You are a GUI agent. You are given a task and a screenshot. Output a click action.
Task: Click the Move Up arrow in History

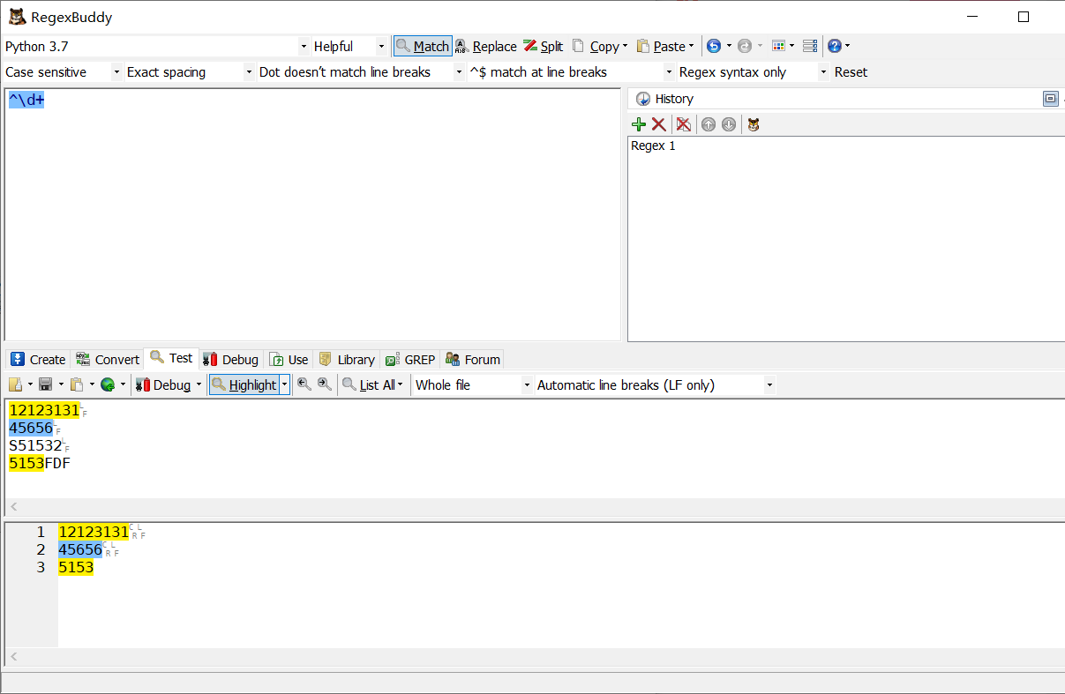708,124
